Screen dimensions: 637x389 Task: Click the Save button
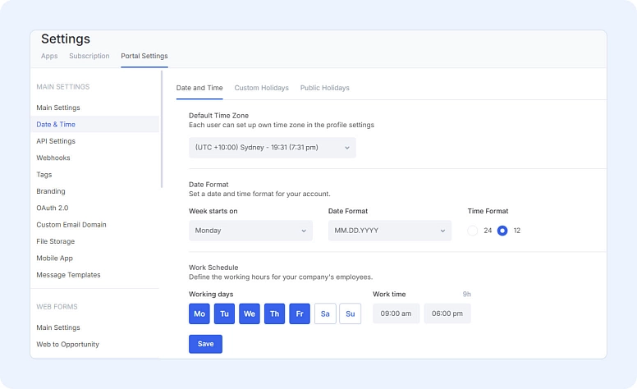click(x=205, y=344)
